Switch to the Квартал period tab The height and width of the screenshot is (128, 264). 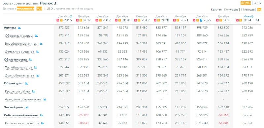point(216,10)
